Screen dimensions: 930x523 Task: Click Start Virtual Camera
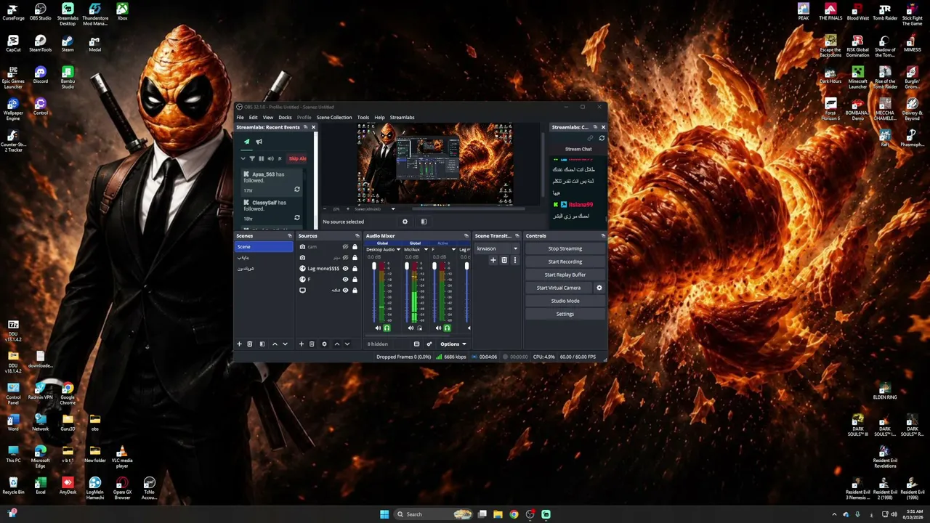[x=559, y=288]
